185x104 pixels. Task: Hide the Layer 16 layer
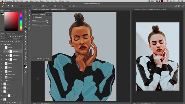point(1,64)
